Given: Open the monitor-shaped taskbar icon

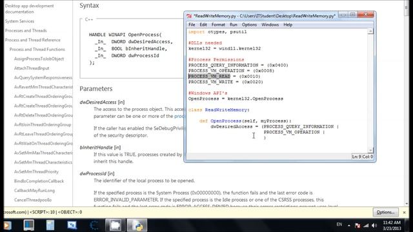Looking at the screenshot, I should click(28, 225).
